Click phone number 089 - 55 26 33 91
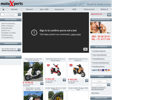161x100 pixels. (101, 37)
